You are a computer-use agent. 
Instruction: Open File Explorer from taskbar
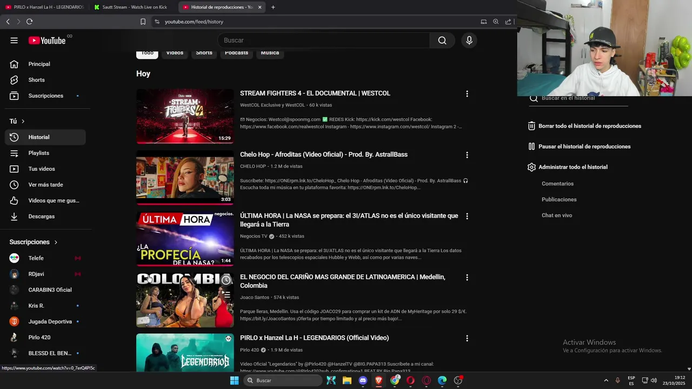coord(347,380)
